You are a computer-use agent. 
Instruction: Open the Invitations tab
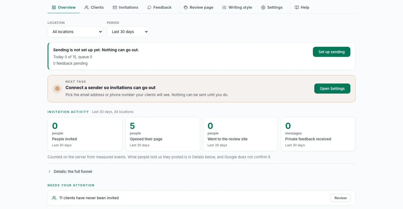pyautogui.click(x=125, y=8)
